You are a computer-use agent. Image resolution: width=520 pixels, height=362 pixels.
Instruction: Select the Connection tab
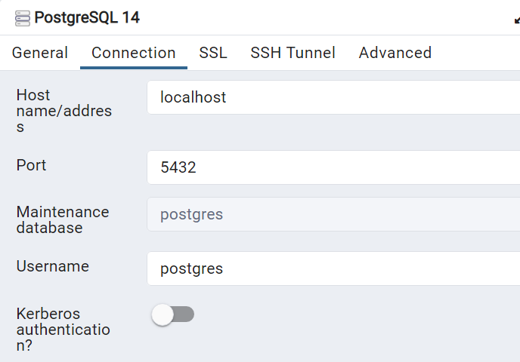tap(134, 53)
